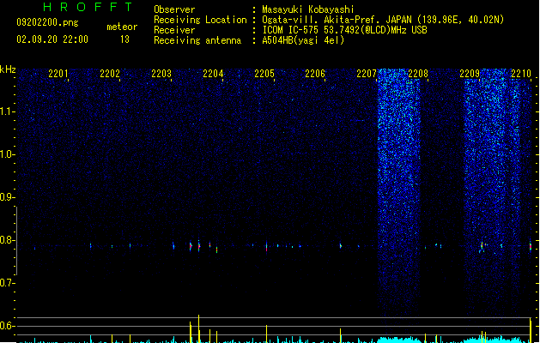Click the Observer label
The width and height of the screenshot is (540, 343).
174,9
